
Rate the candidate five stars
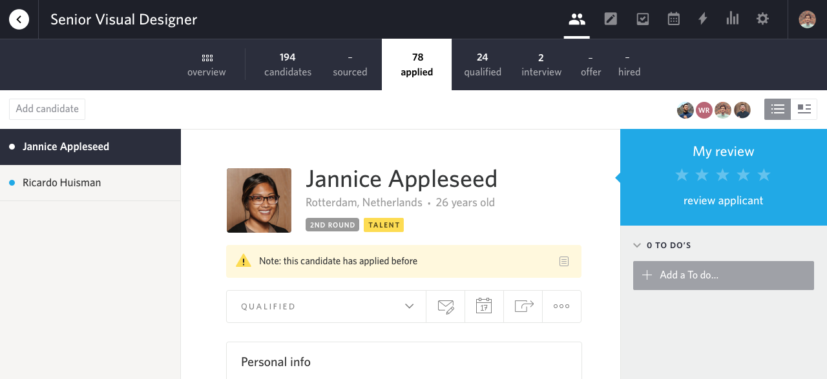click(764, 175)
